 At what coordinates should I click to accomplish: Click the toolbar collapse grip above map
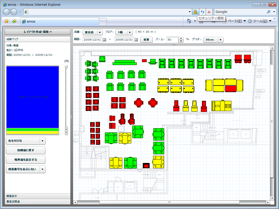pos(174,44)
